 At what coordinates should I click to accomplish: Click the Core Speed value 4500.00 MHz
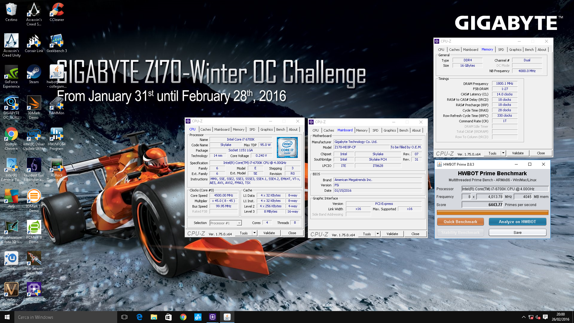click(x=224, y=195)
